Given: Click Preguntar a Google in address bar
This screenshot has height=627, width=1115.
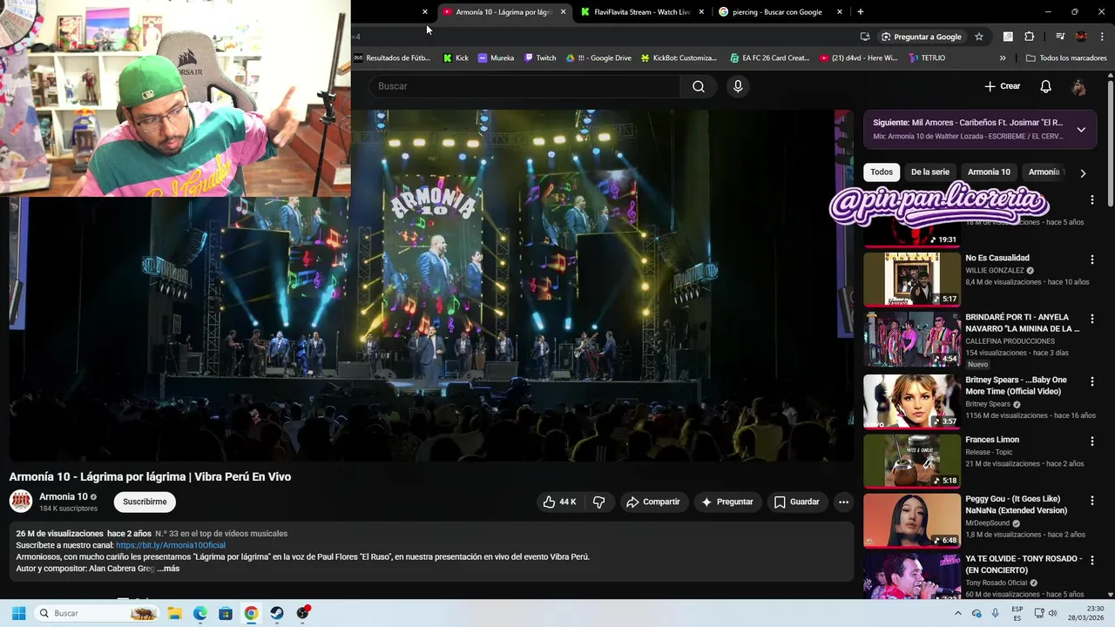Looking at the screenshot, I should pos(922,37).
